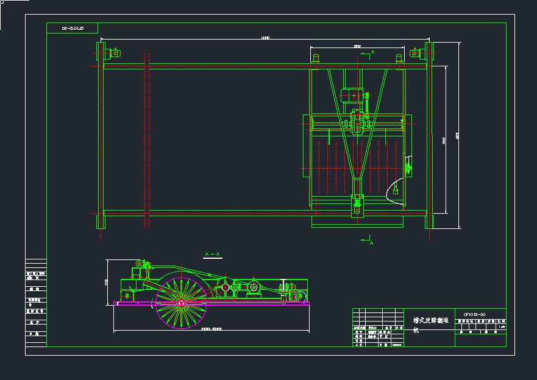This screenshot has width=537, height=380.
Task: Select the Chinese drawing title in title block
Action: point(430,320)
